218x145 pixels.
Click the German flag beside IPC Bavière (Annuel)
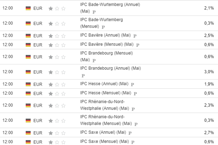28,36
